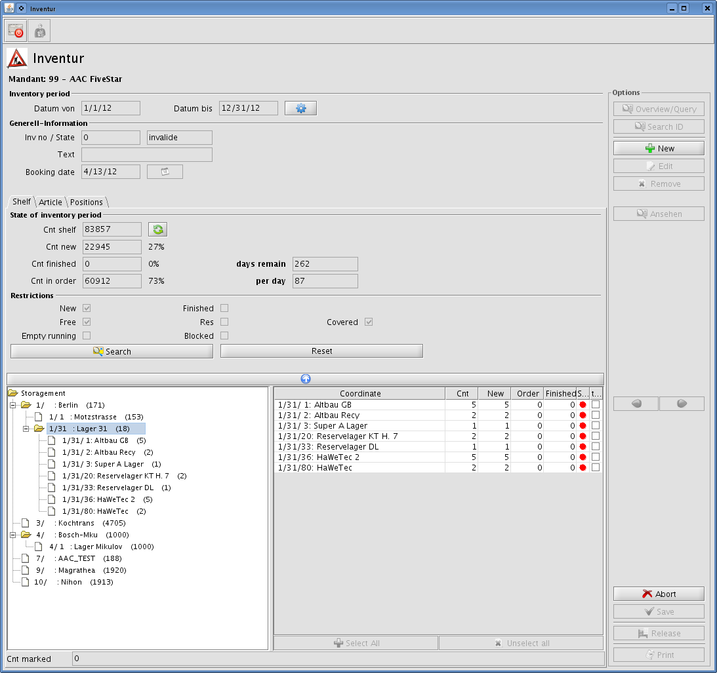Viewport: 717px width, 673px height.
Task: Collapse the 1/ Berlin tree node
Action: tap(13, 405)
